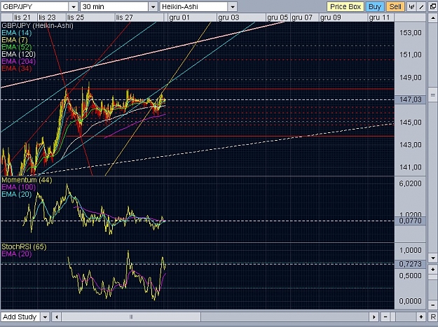Click the vertical zoom slider handle

[x=432, y=277]
